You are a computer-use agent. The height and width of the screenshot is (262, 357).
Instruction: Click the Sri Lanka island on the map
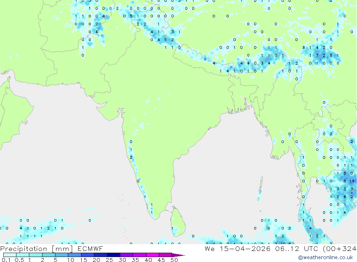point(178,222)
